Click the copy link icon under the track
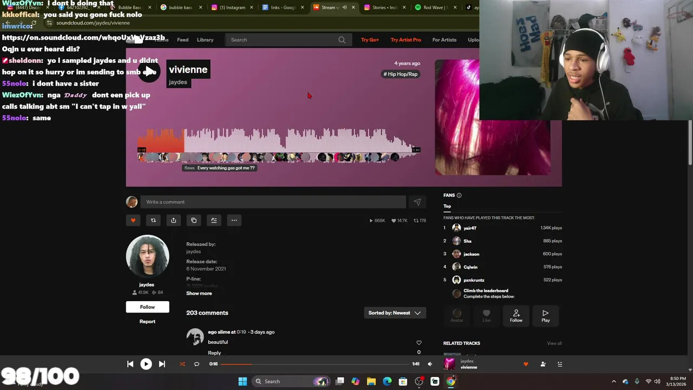 [x=194, y=220]
